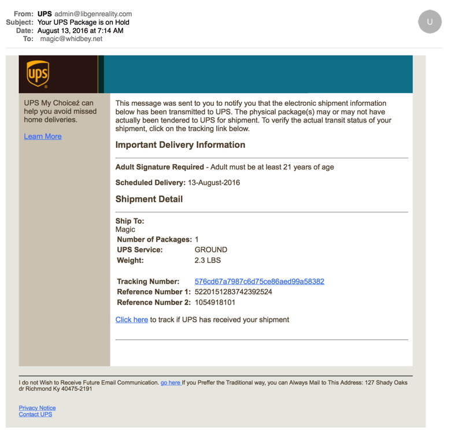Open the tracking number link 576cd67a7987c6d75ce86aed99a58382
The height and width of the screenshot is (441, 451).
[259, 281]
